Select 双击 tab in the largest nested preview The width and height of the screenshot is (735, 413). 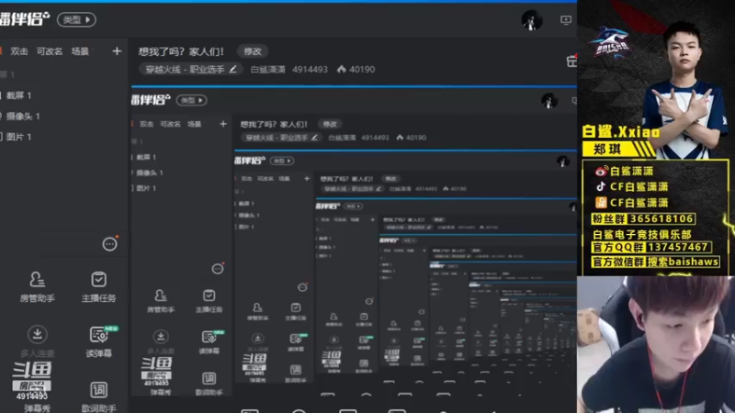(146, 124)
